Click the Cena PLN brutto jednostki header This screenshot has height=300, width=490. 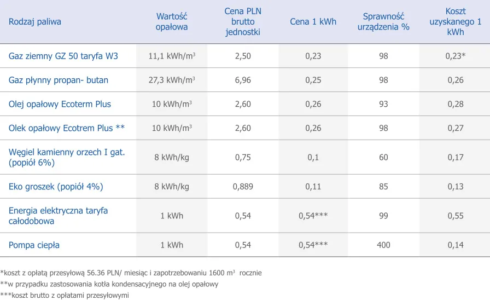[x=243, y=22]
